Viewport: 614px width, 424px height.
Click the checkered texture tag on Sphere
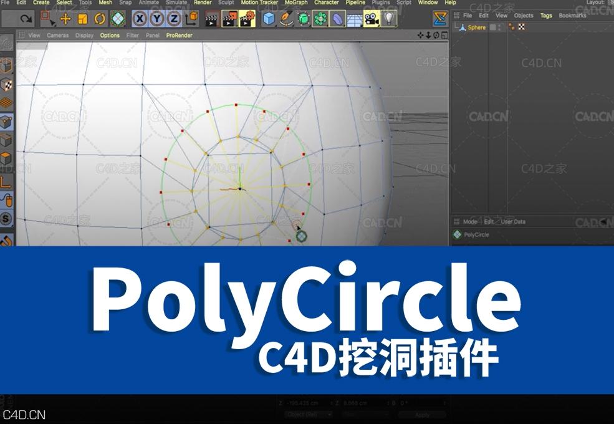point(521,27)
